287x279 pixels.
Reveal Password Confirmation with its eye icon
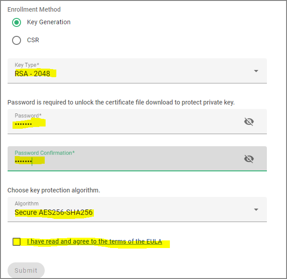[x=249, y=159]
